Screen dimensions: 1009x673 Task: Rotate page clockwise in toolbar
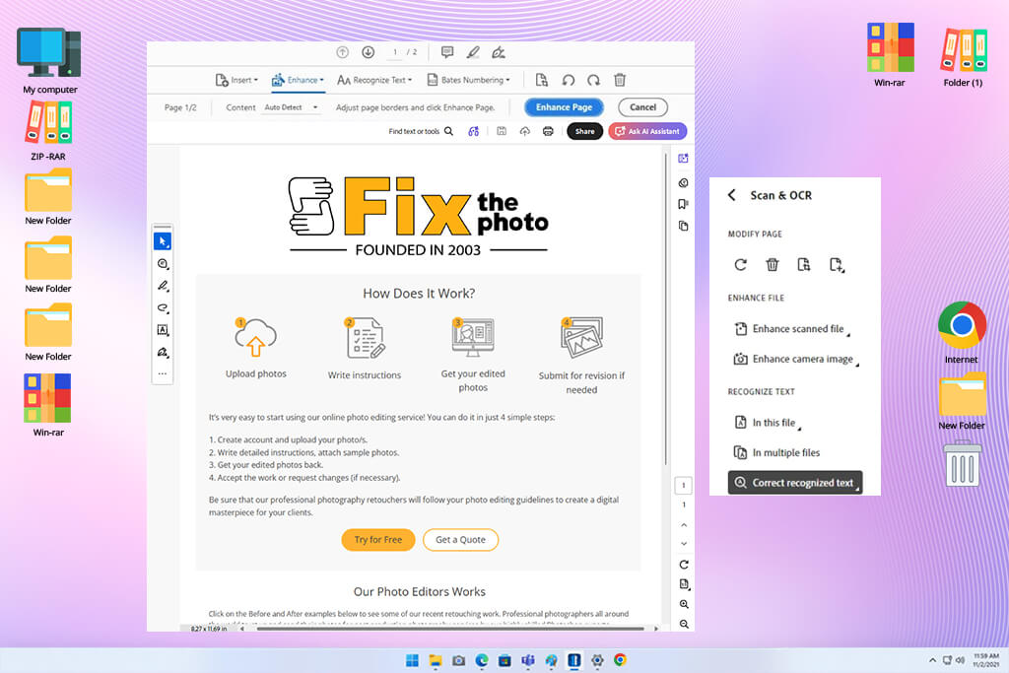(x=593, y=80)
